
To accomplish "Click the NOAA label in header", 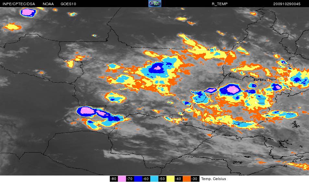I will point(48,4).
